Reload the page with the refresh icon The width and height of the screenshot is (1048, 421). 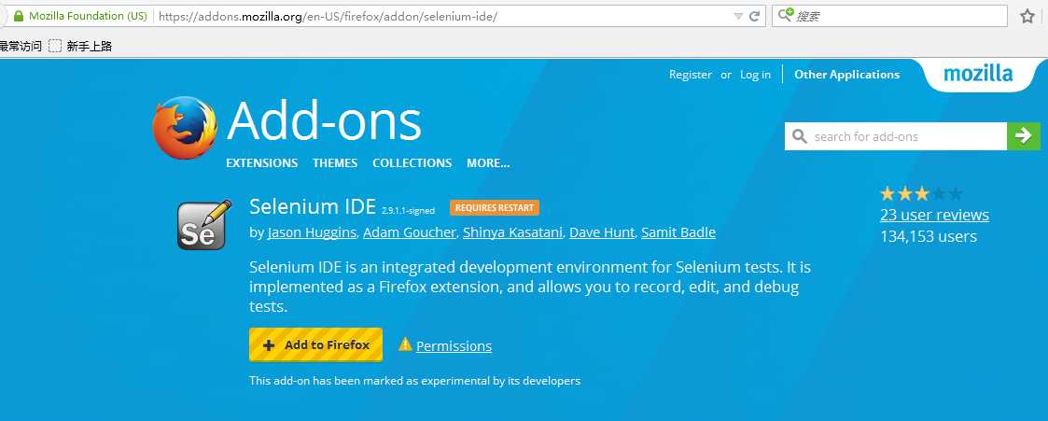(754, 16)
